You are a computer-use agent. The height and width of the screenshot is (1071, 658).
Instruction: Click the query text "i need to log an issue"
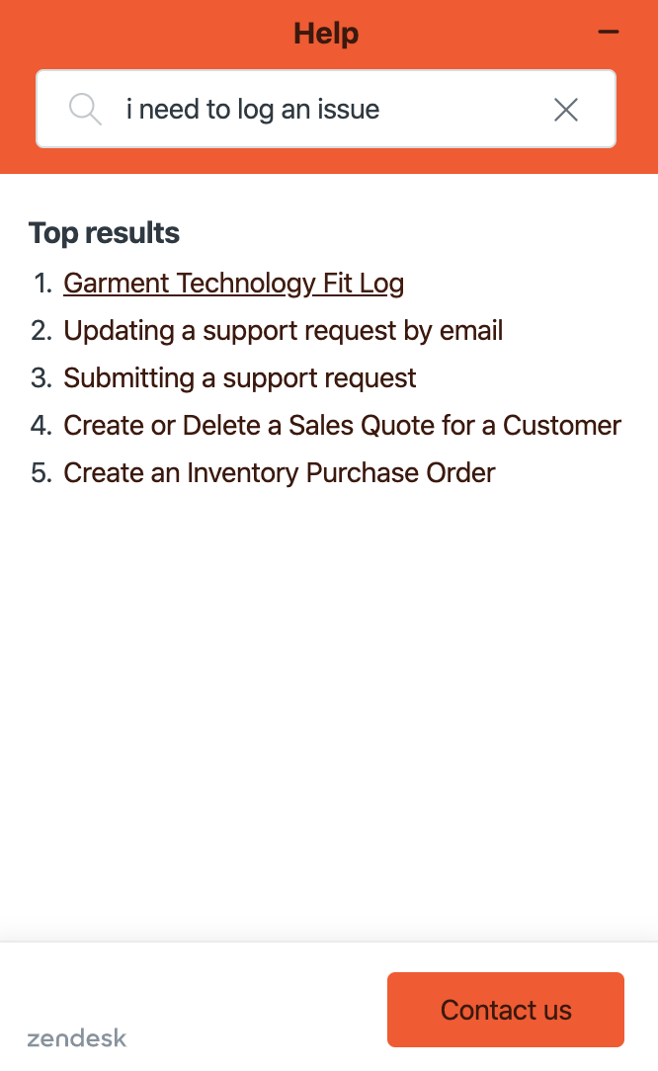(x=252, y=109)
